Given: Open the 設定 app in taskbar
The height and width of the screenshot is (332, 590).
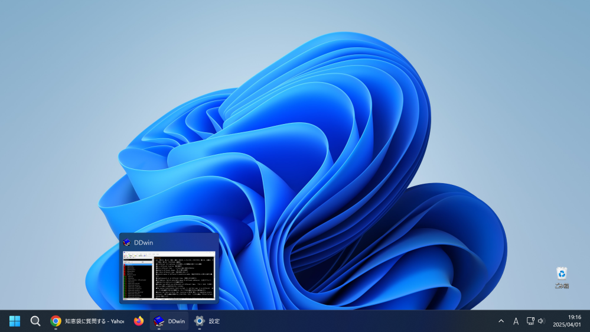Looking at the screenshot, I should point(207,321).
